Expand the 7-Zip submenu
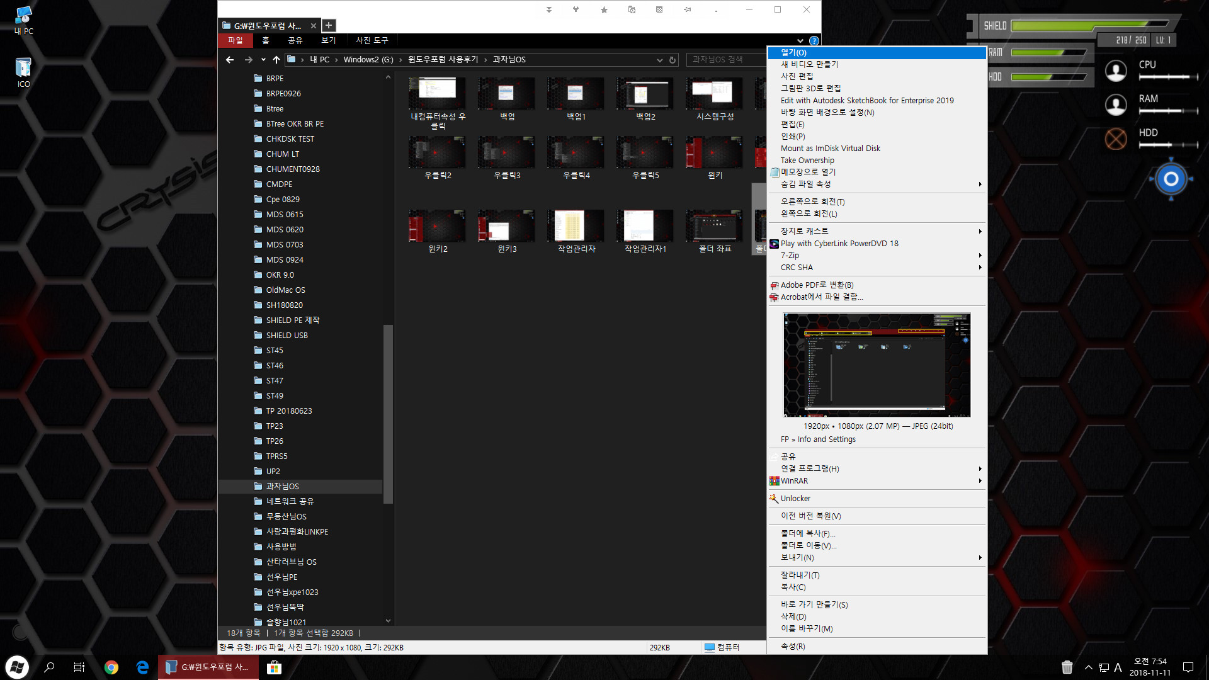This screenshot has height=680, width=1209. pos(877,255)
